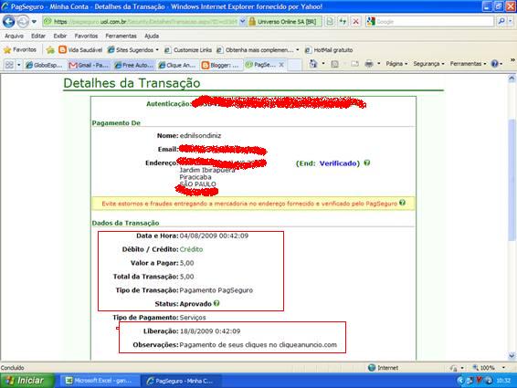Open the Editar menu
This screenshot has width=517, height=388.
pos(38,36)
